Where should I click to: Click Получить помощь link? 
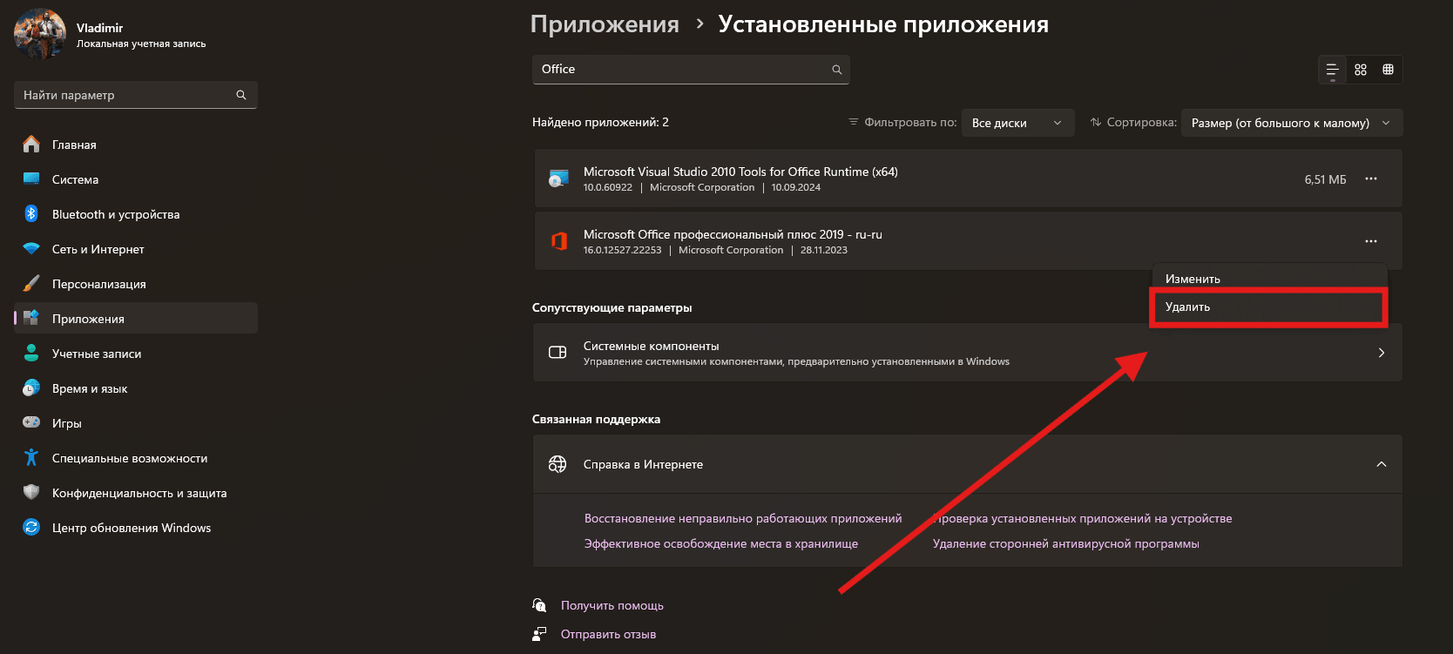pyautogui.click(x=612, y=605)
